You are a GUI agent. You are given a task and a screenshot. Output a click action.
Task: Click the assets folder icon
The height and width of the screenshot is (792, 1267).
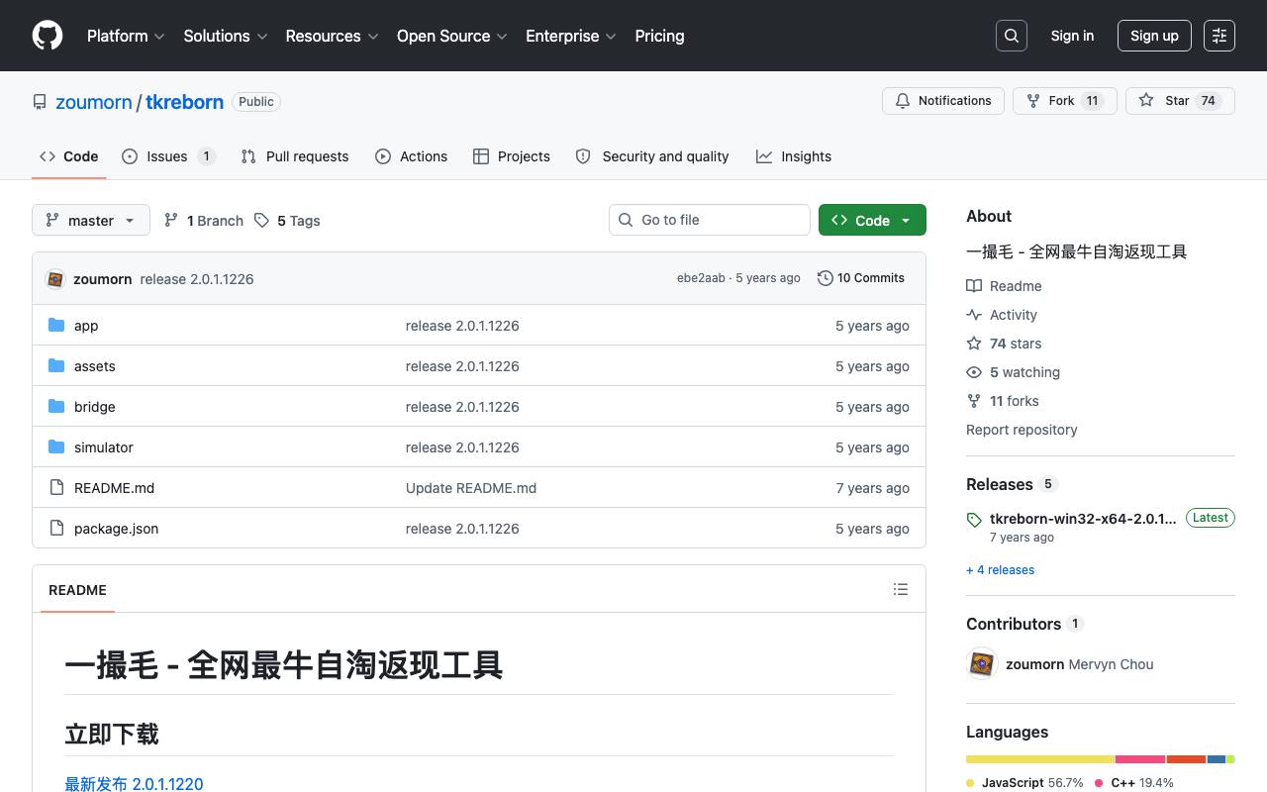pyautogui.click(x=56, y=366)
